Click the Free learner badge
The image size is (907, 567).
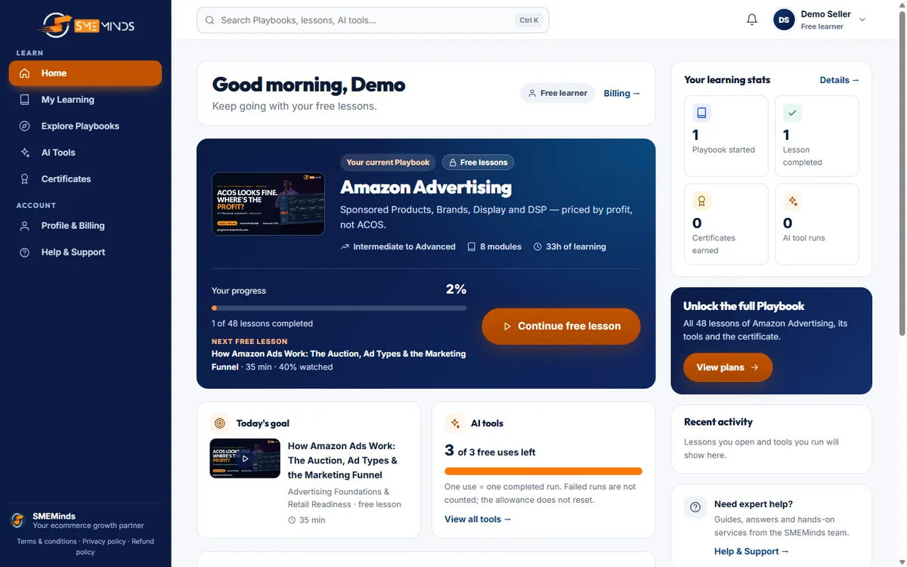[558, 93]
